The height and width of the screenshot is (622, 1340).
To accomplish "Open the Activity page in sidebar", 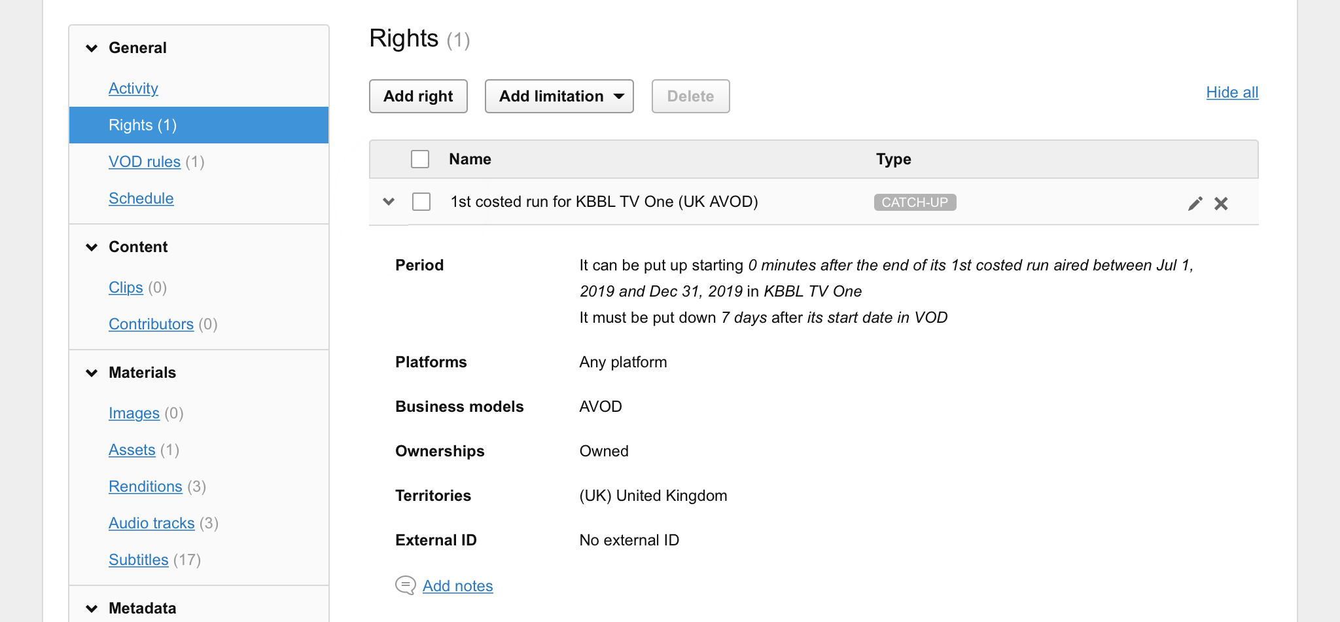I will [133, 88].
